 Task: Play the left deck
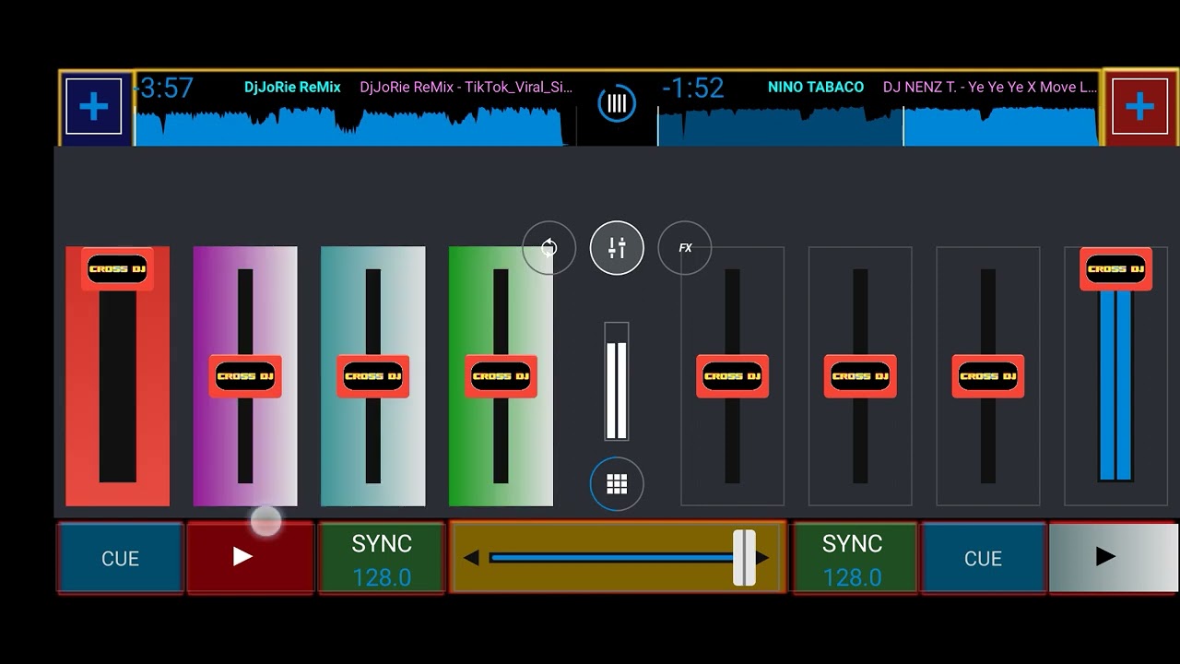(251, 557)
